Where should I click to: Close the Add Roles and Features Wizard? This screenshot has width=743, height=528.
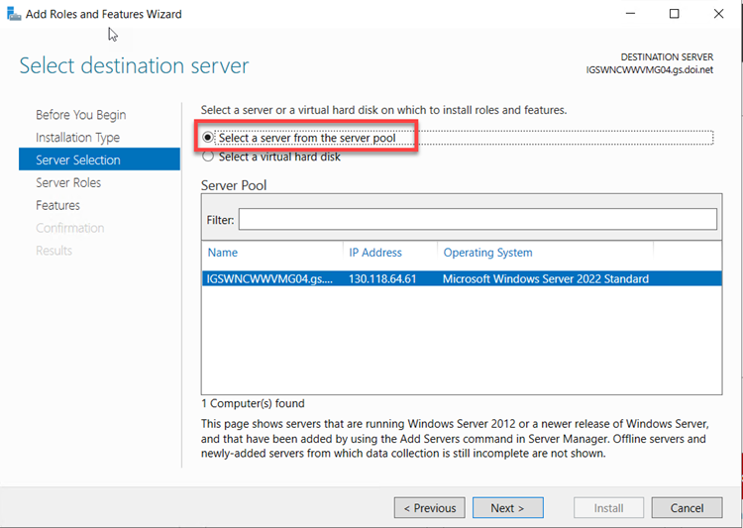tap(719, 15)
